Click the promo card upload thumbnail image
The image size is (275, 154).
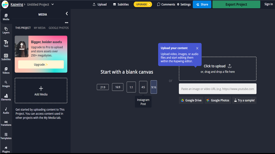[x=22, y=46]
